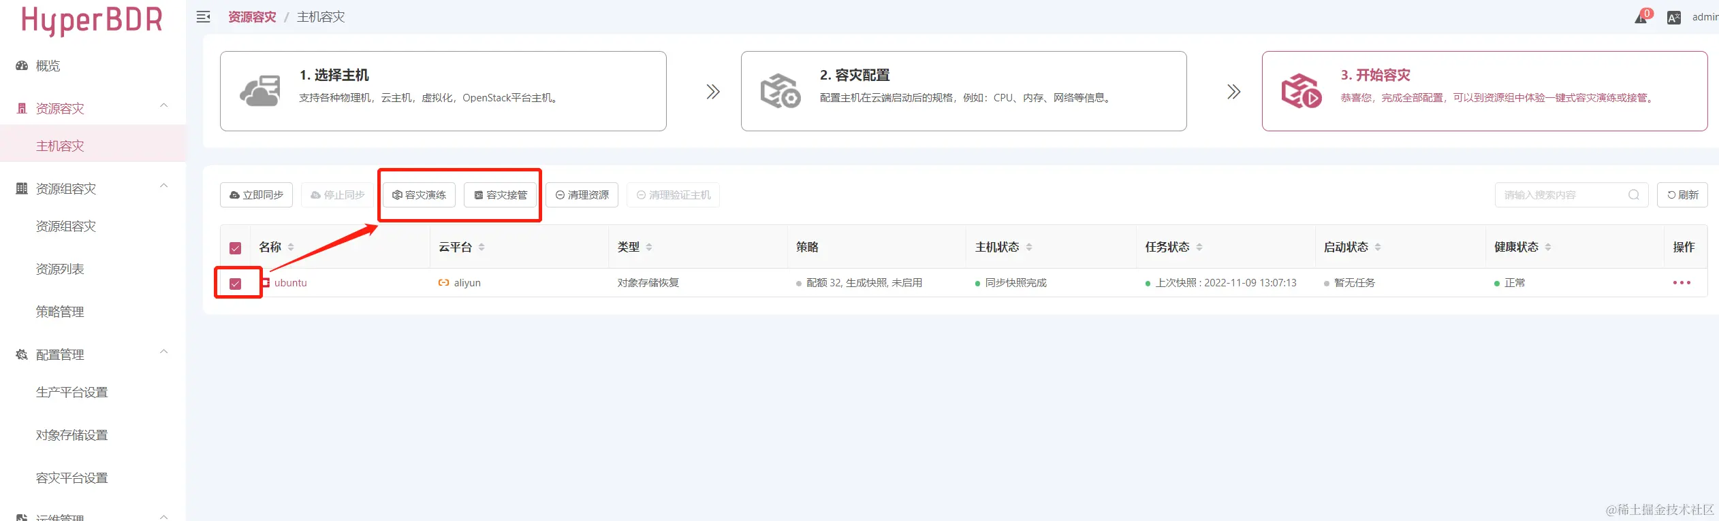Click the 容灾接管 takeover button

point(501,195)
